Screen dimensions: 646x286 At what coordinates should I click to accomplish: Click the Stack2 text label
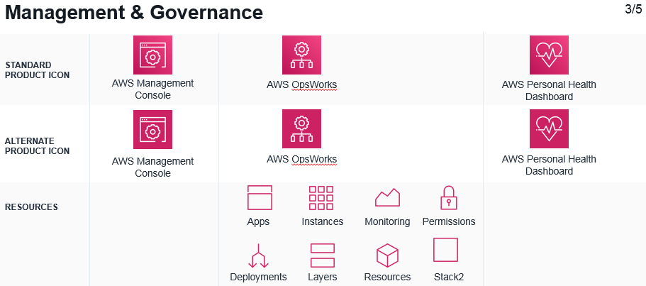[x=449, y=277]
